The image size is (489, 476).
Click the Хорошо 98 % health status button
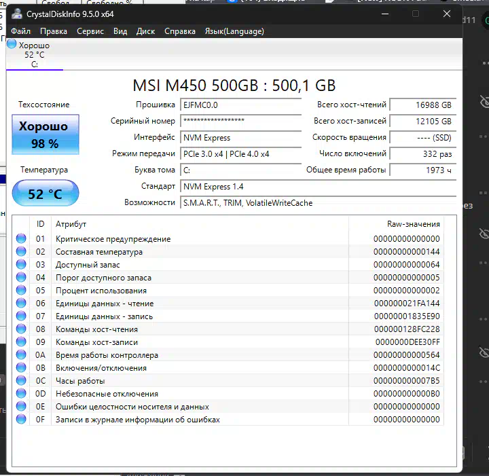coord(46,134)
